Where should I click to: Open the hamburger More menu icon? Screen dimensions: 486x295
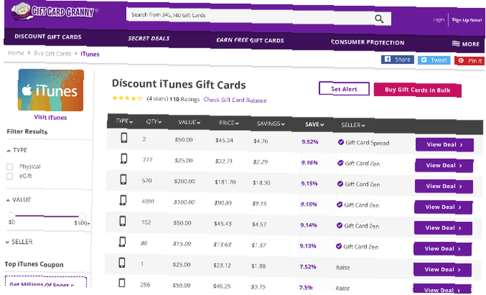(456, 43)
